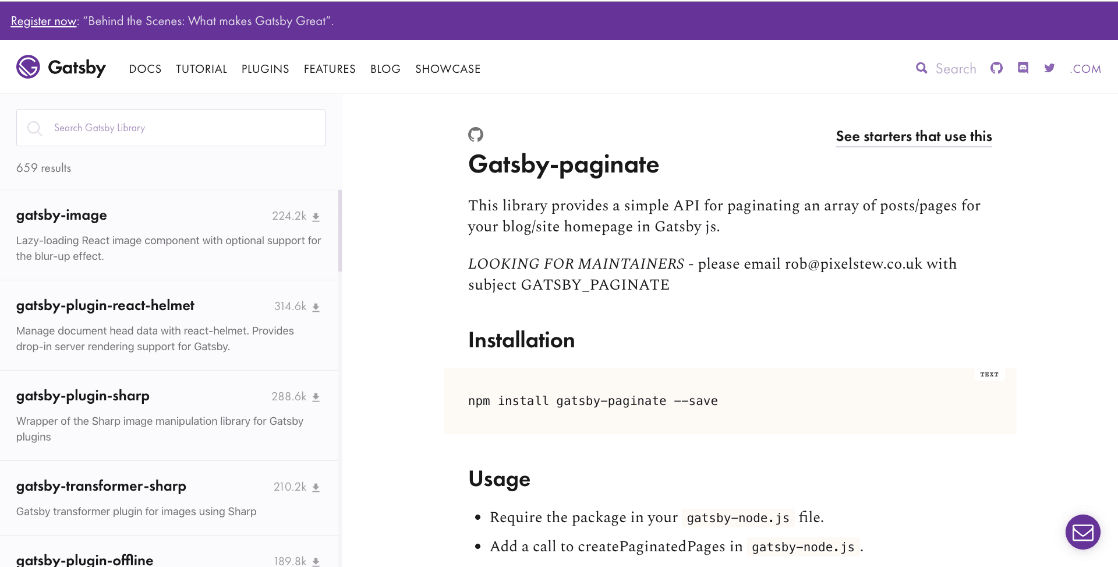Open the DOCS menu item
The width and height of the screenshot is (1118, 567).
pyautogui.click(x=145, y=69)
